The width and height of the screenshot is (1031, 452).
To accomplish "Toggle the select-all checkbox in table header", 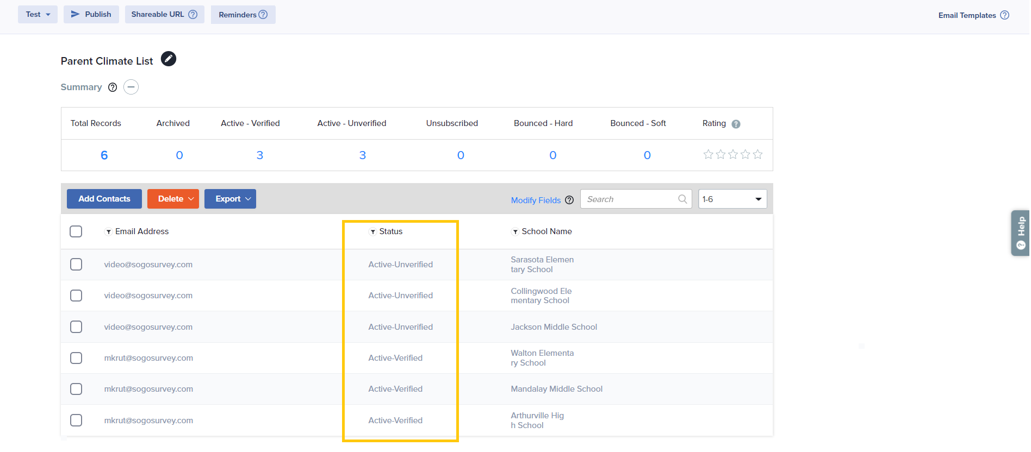I will pos(76,231).
